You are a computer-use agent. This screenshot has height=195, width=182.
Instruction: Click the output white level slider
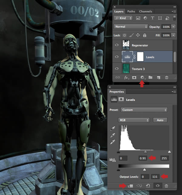tap(144, 170)
